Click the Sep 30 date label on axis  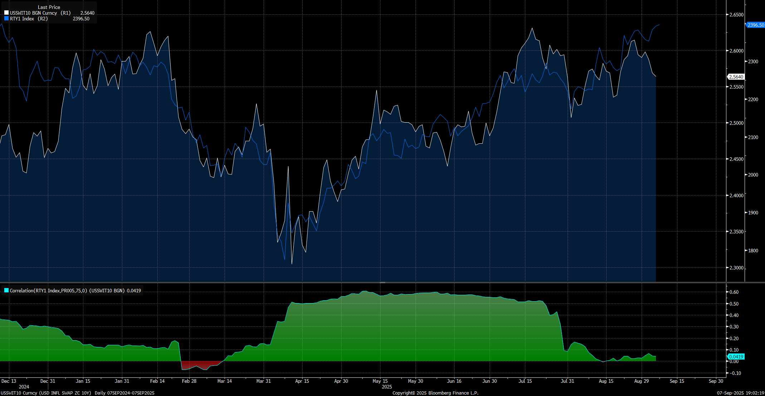tap(716, 381)
